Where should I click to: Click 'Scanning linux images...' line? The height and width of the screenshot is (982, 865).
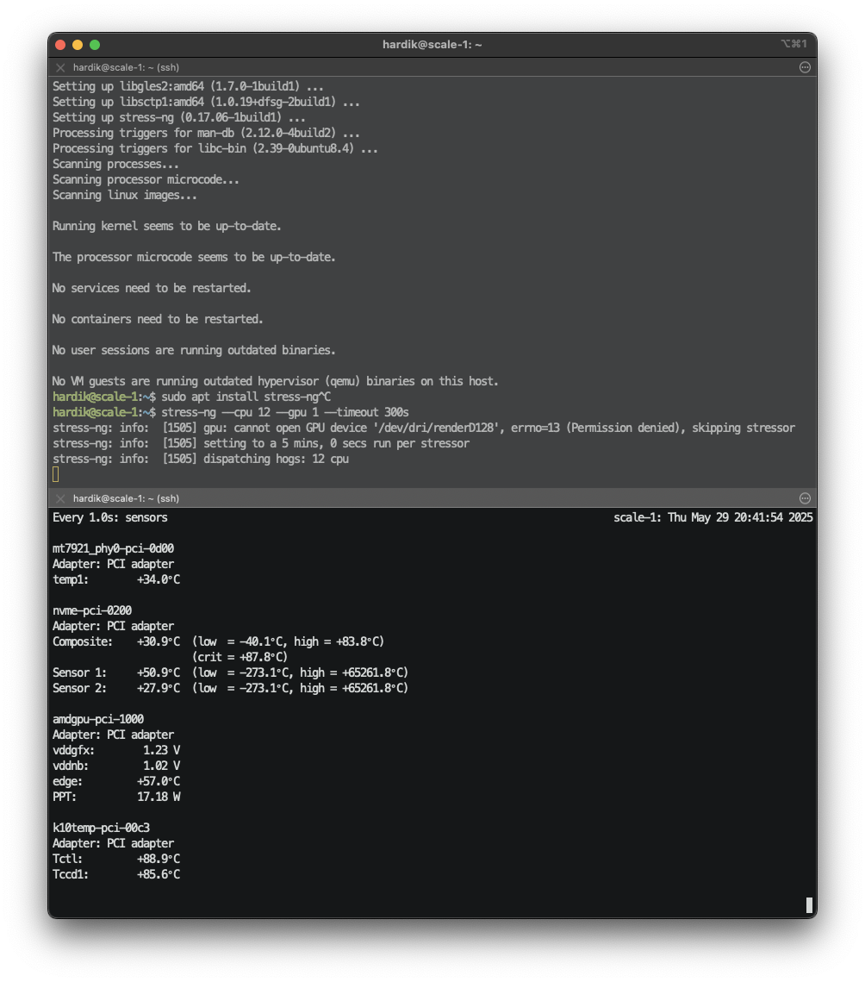[x=125, y=195]
